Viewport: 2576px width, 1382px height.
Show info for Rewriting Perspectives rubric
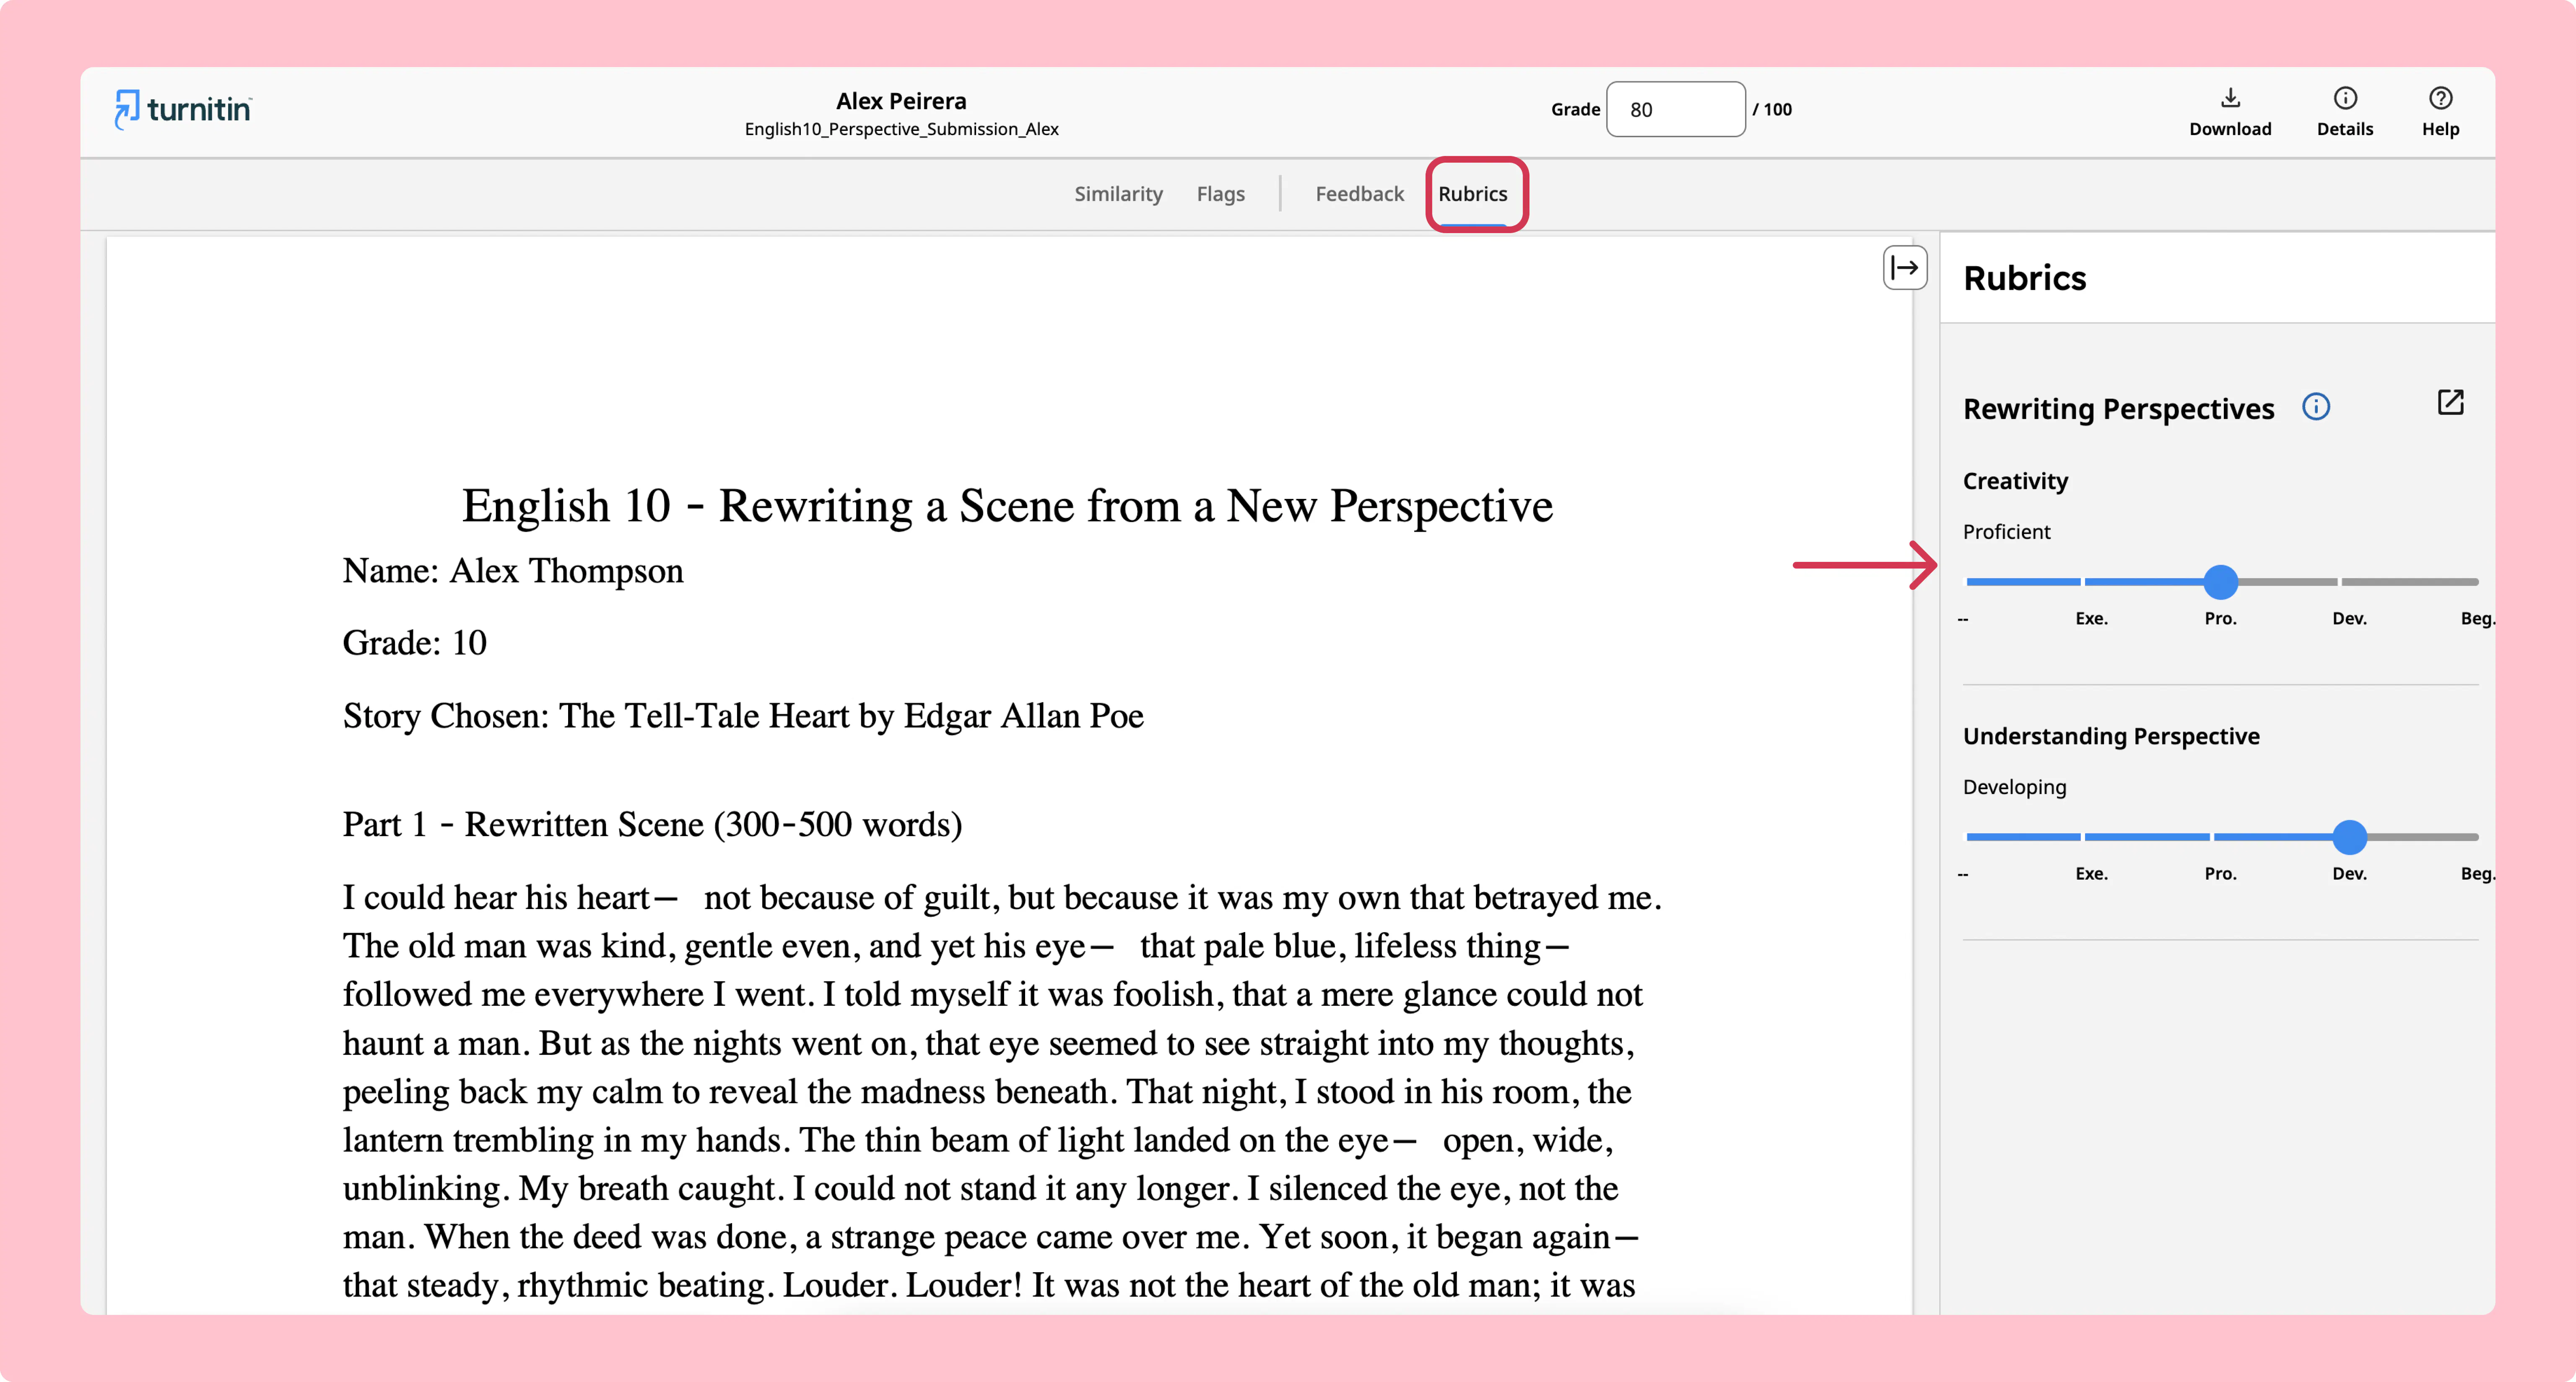2316,407
